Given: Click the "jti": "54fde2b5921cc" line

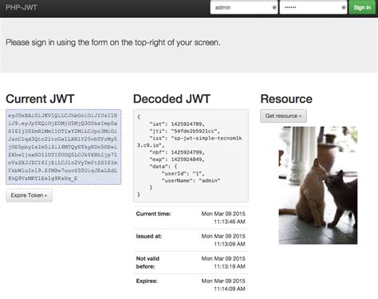Looking at the screenshot, I should point(185,131).
